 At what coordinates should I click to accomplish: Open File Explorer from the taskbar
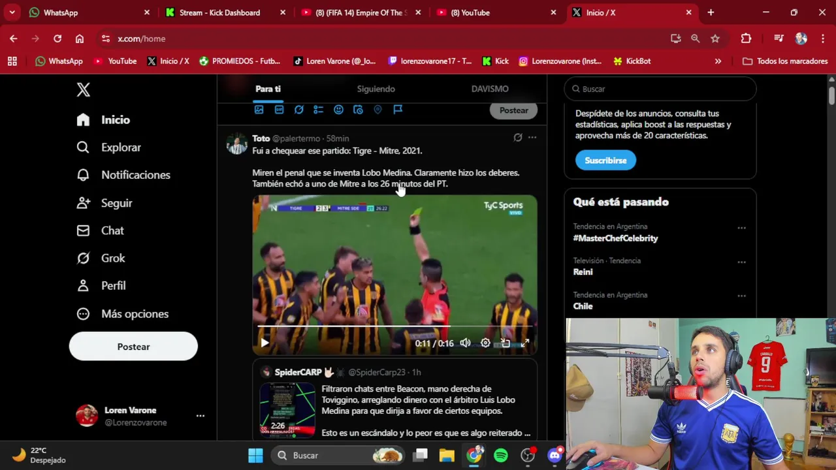click(x=447, y=456)
